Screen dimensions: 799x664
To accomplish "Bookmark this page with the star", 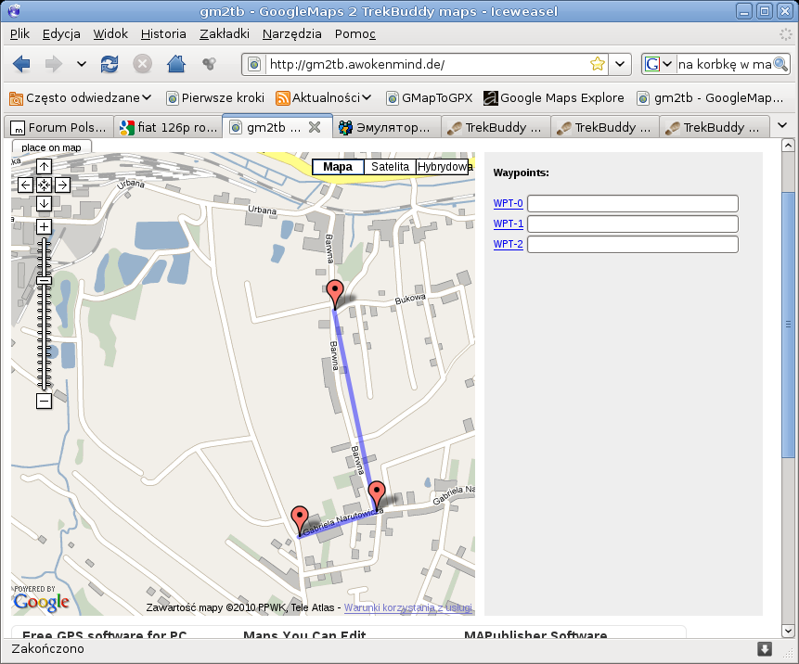I will (598, 64).
